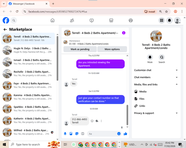Open Faye 4 Beds conversation
Image resolution: width=186 pixels, height=148 pixels.
pyautogui.click(x=28, y=85)
